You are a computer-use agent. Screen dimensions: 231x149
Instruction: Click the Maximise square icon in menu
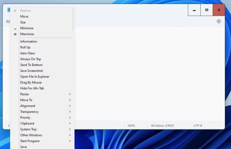click(x=15, y=34)
